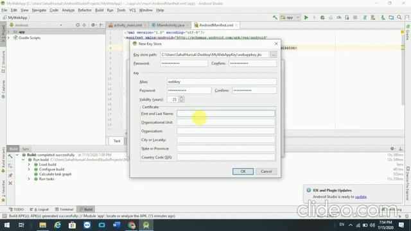The height and width of the screenshot is (231, 411).
Task: Click the pin icon in Build panel
Action: pos(10,175)
